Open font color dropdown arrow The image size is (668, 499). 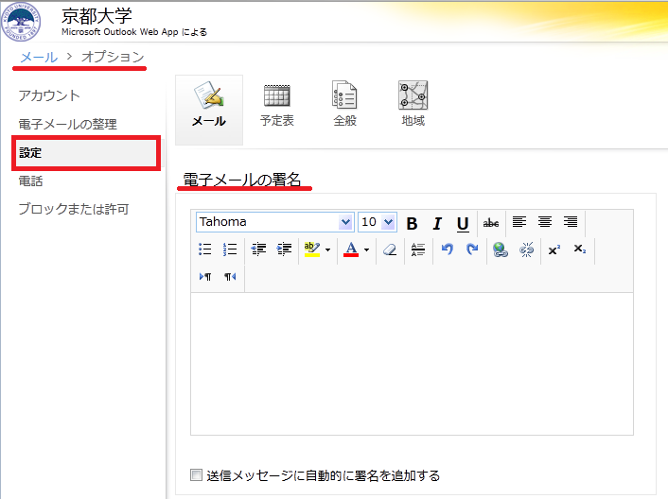pyautogui.click(x=366, y=249)
